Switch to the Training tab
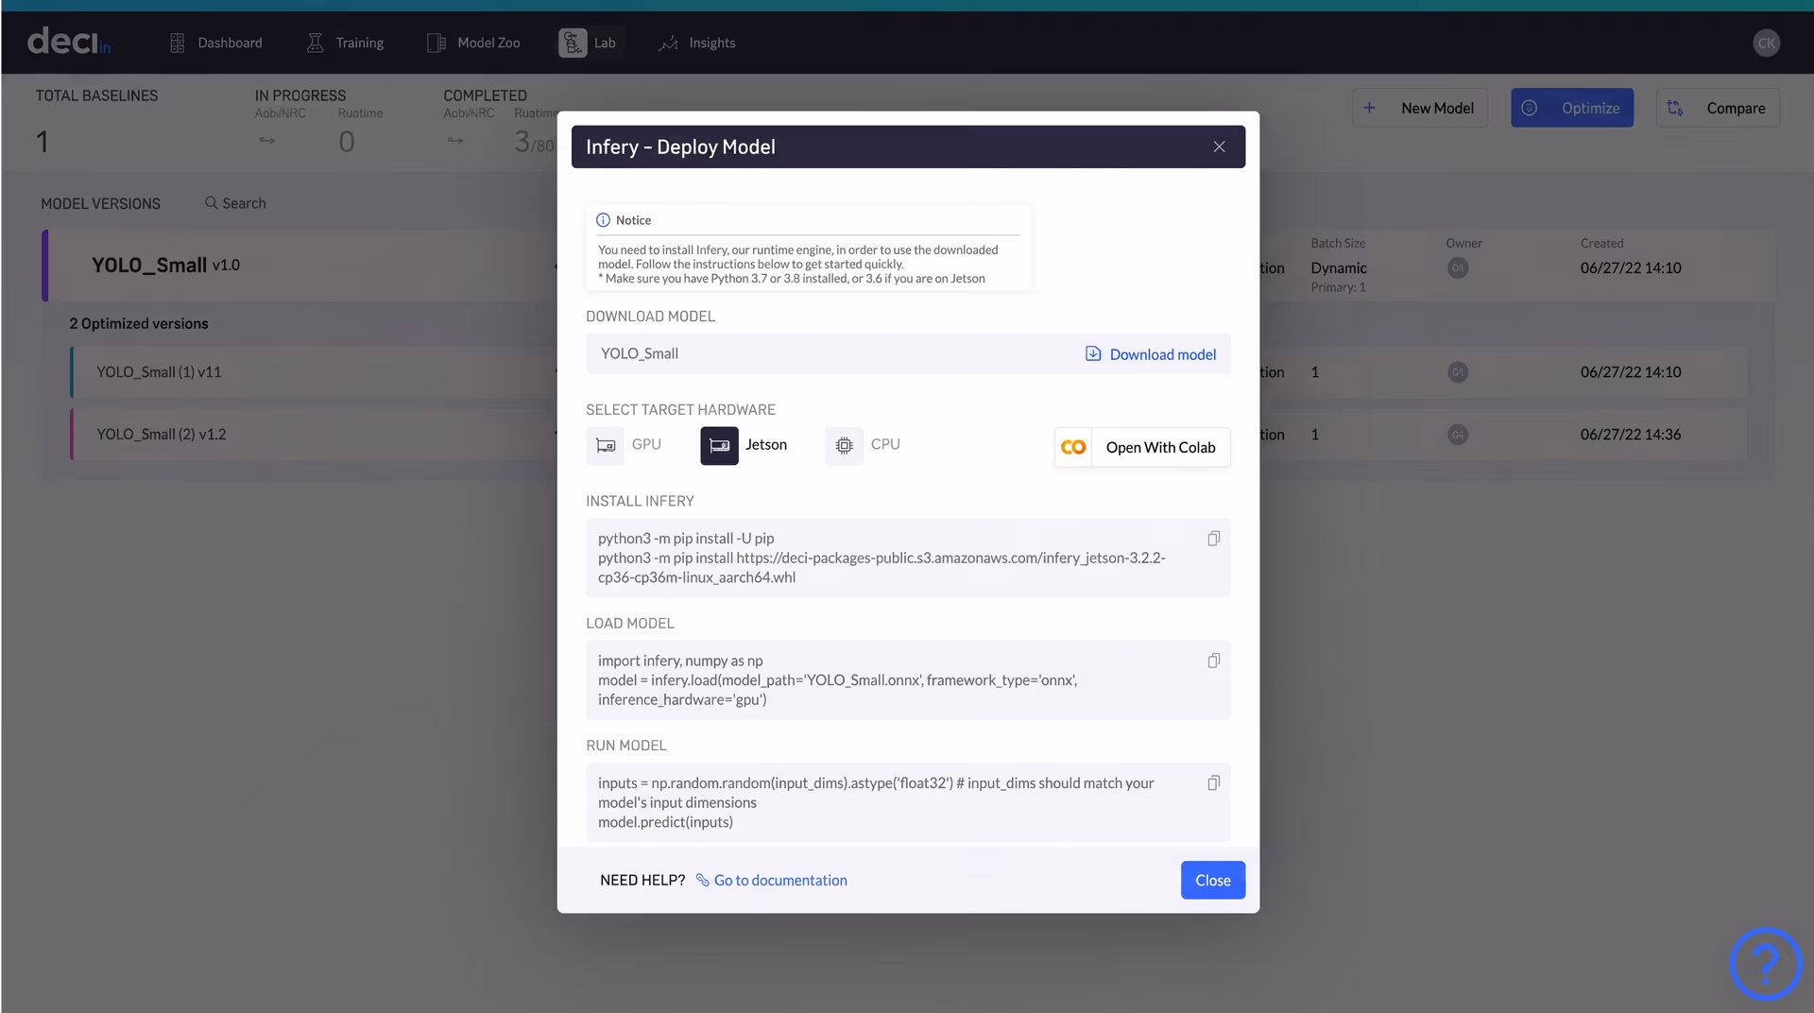 click(x=345, y=43)
